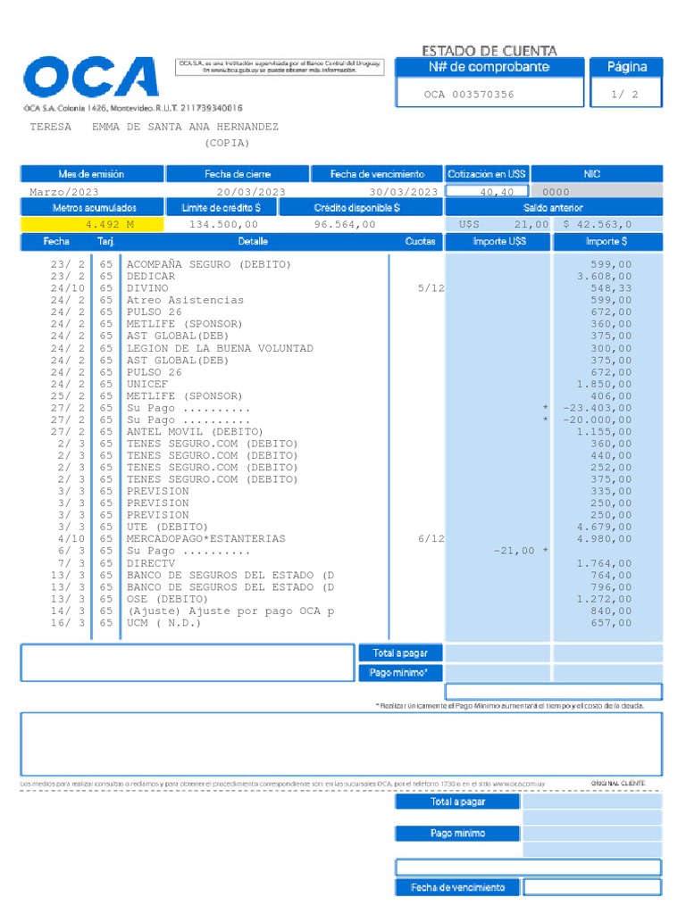
Task: Select available credit 96.564,00
Action: pos(345,224)
